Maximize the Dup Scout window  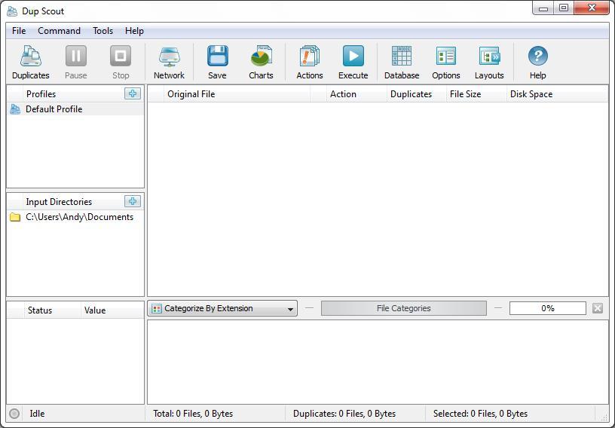[x=564, y=8]
